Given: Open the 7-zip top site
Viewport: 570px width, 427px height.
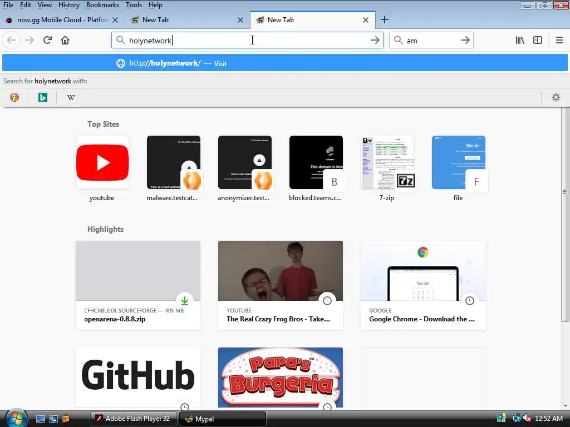Looking at the screenshot, I should pos(387,169).
